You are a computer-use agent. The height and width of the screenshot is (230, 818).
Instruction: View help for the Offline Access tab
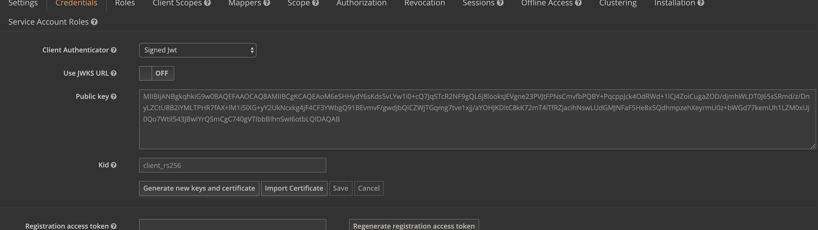point(578,3)
